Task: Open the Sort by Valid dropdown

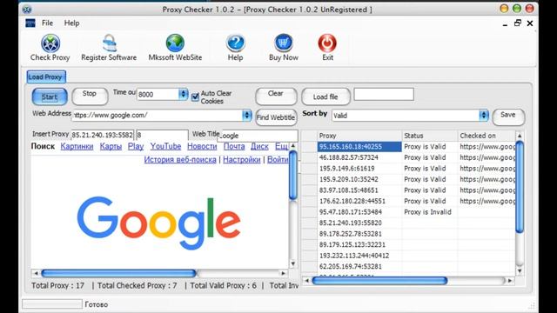Action: (x=484, y=116)
